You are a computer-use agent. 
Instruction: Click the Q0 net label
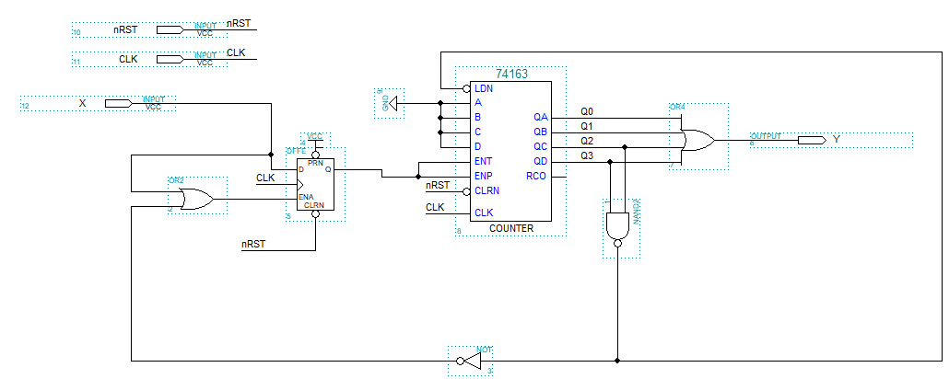click(587, 112)
